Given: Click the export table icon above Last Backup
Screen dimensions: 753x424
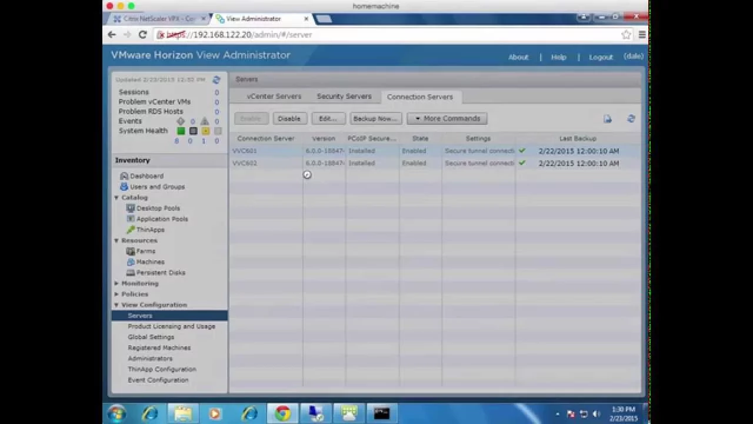Looking at the screenshot, I should (x=608, y=119).
